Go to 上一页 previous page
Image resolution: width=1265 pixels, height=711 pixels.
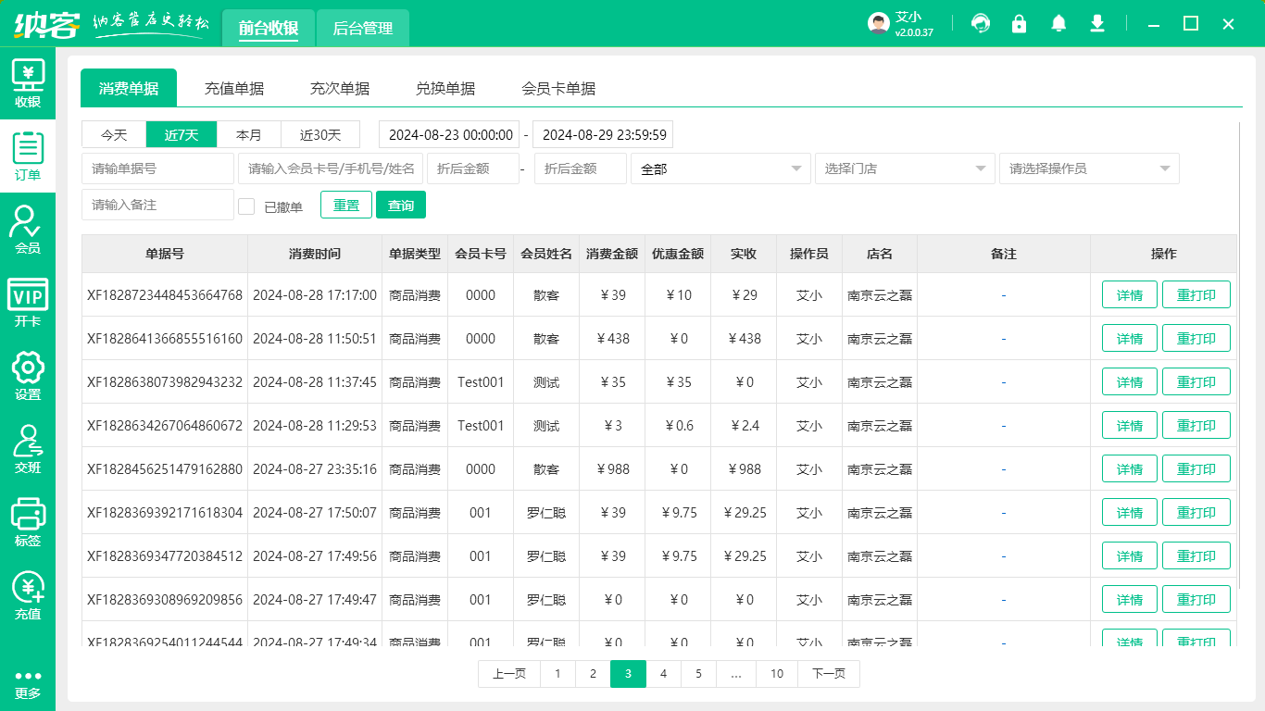pyautogui.click(x=509, y=674)
